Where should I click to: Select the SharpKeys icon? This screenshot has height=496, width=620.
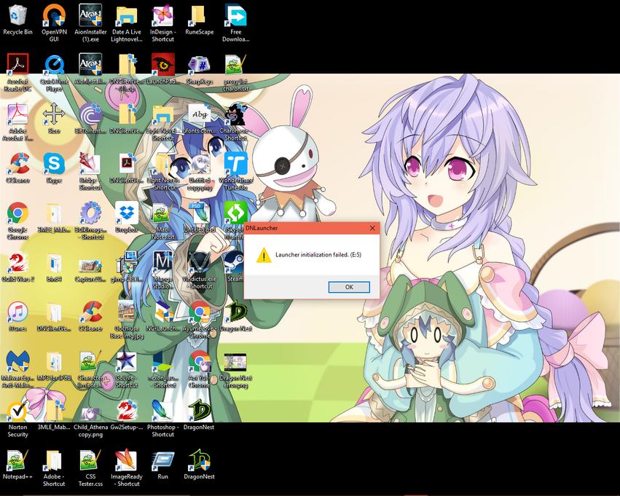click(199, 64)
